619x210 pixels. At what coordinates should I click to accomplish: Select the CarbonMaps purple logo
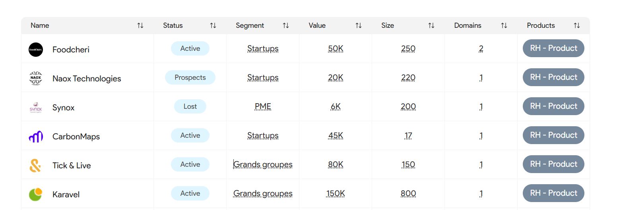[x=36, y=137]
